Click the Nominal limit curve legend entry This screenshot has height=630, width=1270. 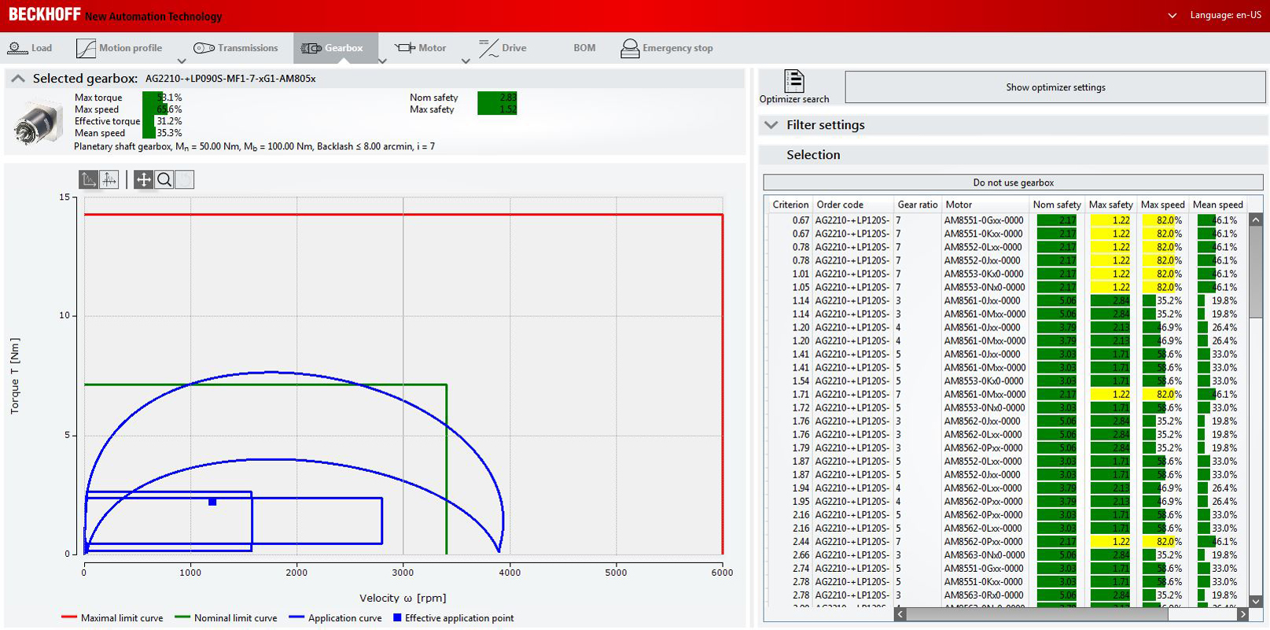(x=226, y=618)
